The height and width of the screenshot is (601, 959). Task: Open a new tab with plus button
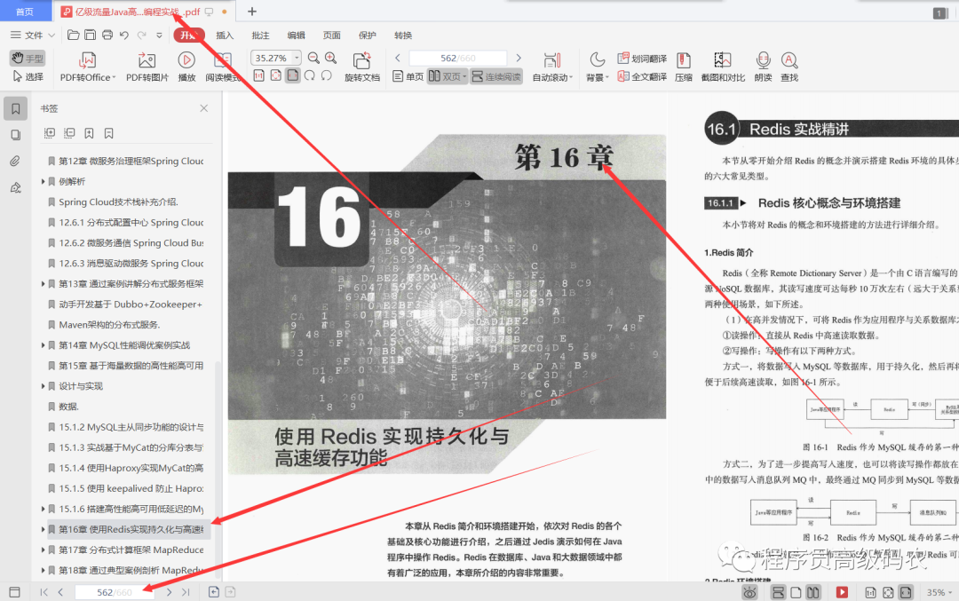[252, 11]
